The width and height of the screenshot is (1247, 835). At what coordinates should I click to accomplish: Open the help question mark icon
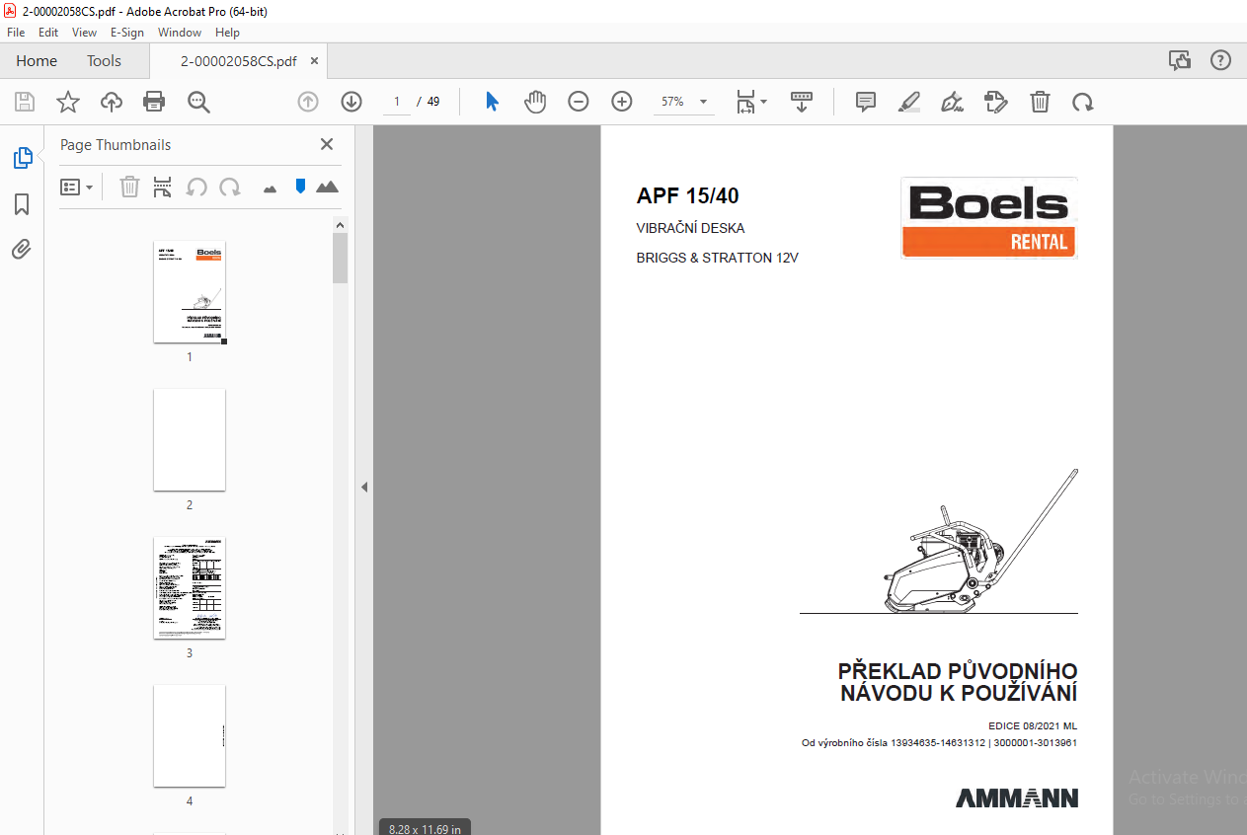1221,60
